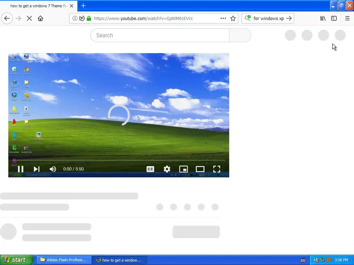Switch to Adobe.Flash.Professi... taskbar window
The image size is (354, 265).
point(64,260)
